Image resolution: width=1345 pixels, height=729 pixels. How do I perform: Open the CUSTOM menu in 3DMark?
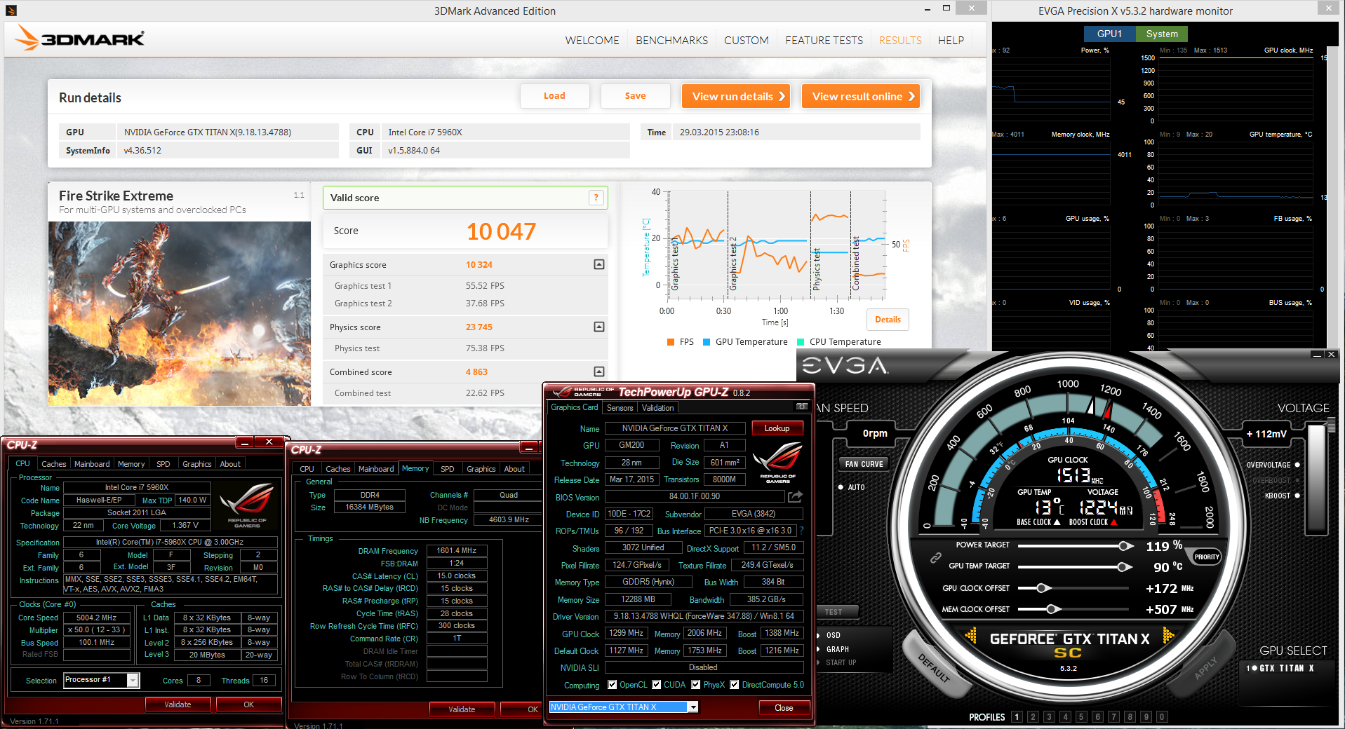tap(746, 41)
